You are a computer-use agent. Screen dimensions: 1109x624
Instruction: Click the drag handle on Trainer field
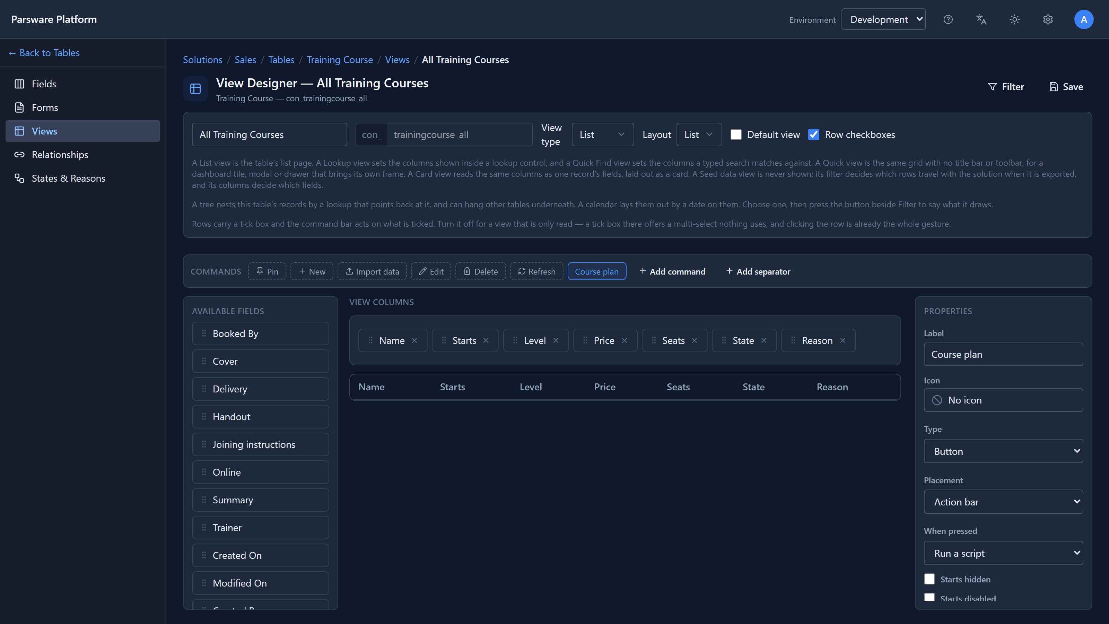[x=204, y=528]
